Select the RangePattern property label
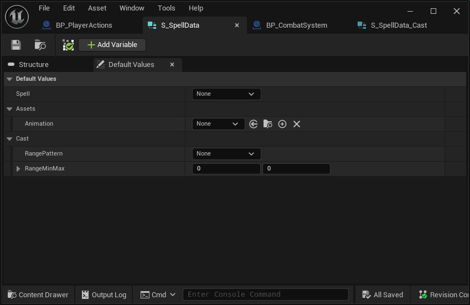The width and height of the screenshot is (470, 305). (x=44, y=154)
